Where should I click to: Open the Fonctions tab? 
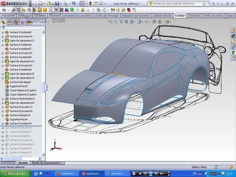coord(8,15)
